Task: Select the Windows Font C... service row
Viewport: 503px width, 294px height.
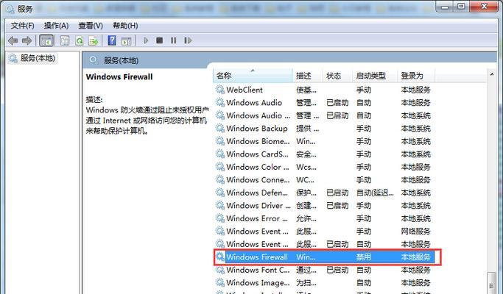Action: pos(324,270)
